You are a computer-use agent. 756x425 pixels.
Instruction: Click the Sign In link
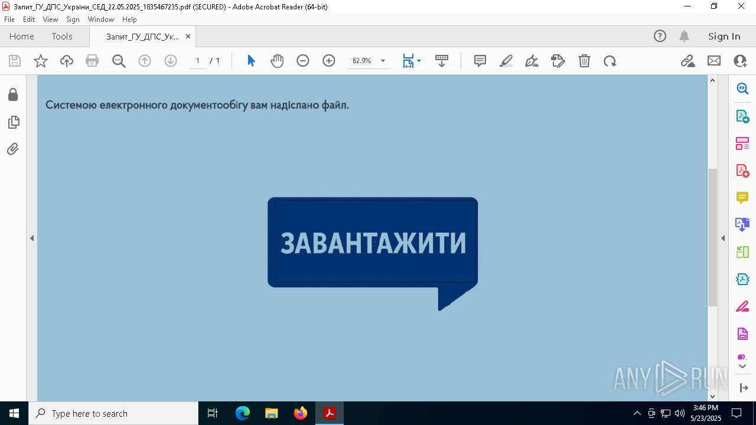724,36
